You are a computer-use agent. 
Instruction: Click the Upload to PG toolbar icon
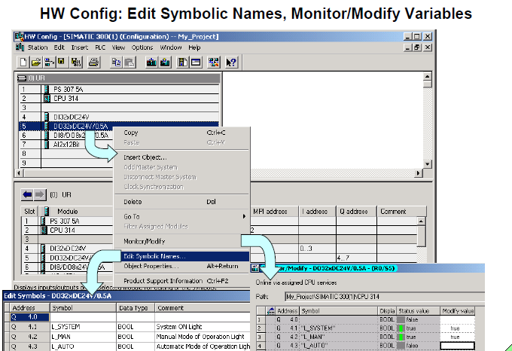165,62
